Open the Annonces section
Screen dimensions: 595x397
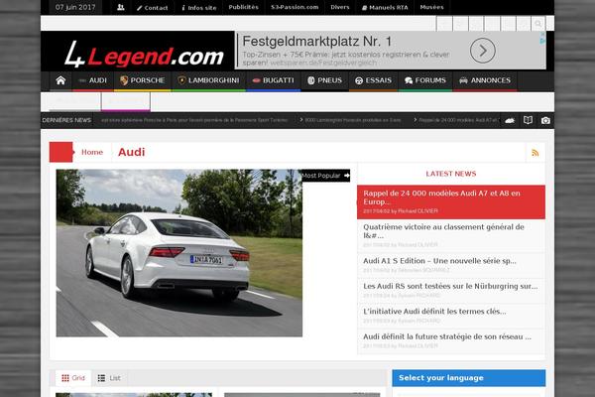point(485,80)
